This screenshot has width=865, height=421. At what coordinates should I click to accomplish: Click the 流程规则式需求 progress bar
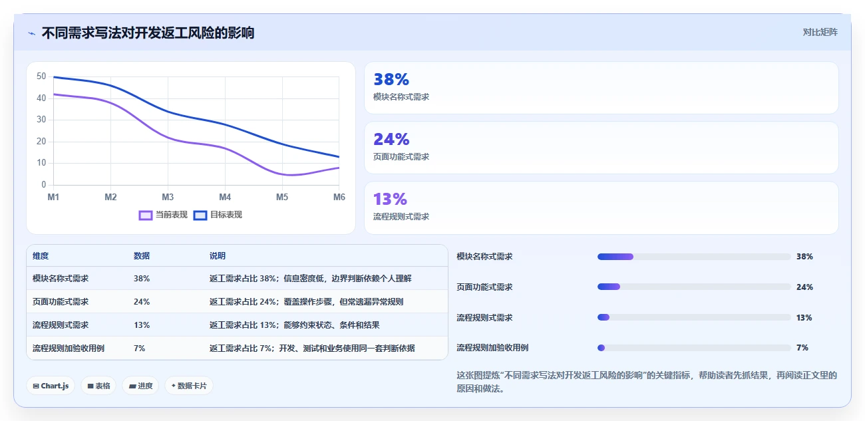click(x=694, y=317)
